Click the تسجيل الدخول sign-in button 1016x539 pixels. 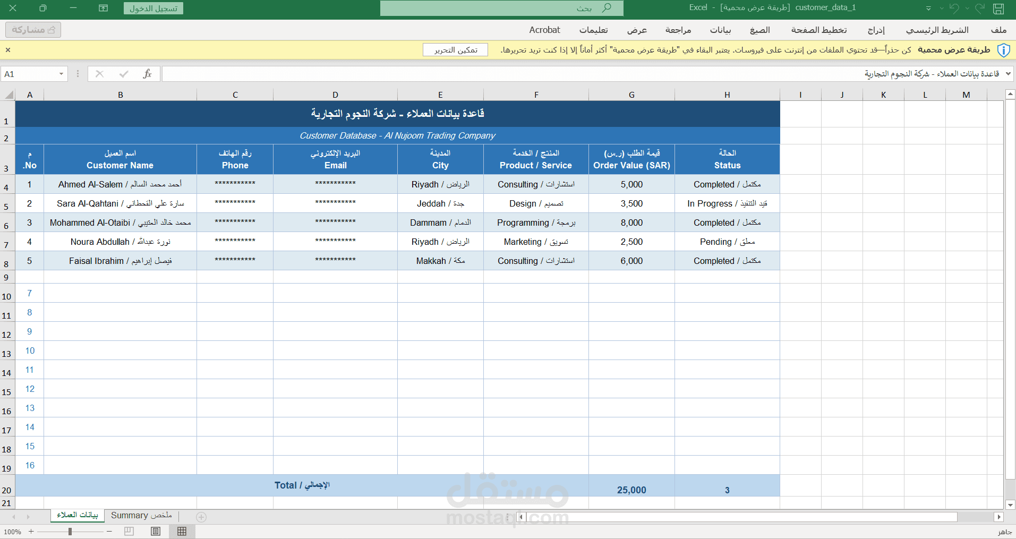[153, 8]
